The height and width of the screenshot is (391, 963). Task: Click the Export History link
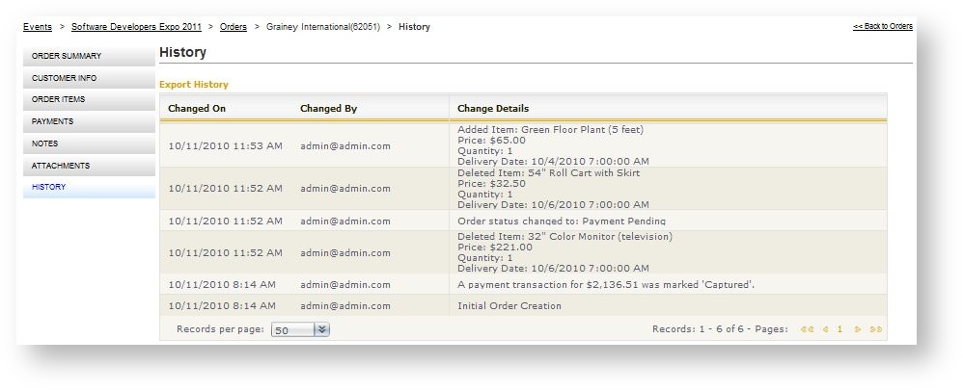pos(193,85)
